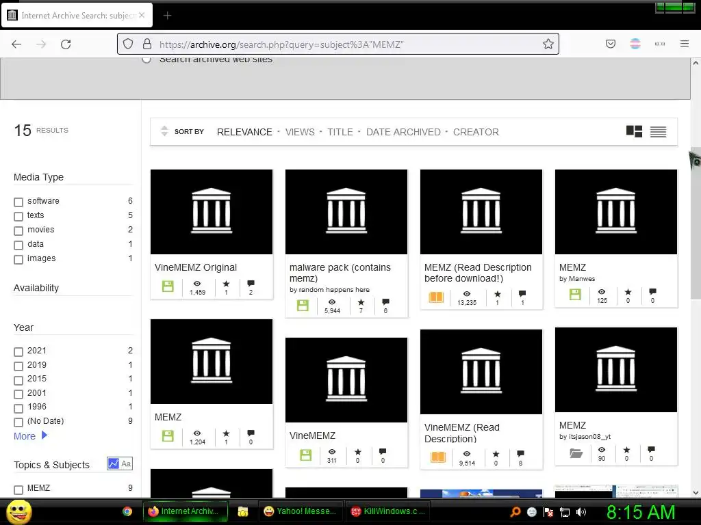Open MEMZ by itsjason08_yt link
The width and height of the screenshot is (701, 525).
click(x=572, y=425)
